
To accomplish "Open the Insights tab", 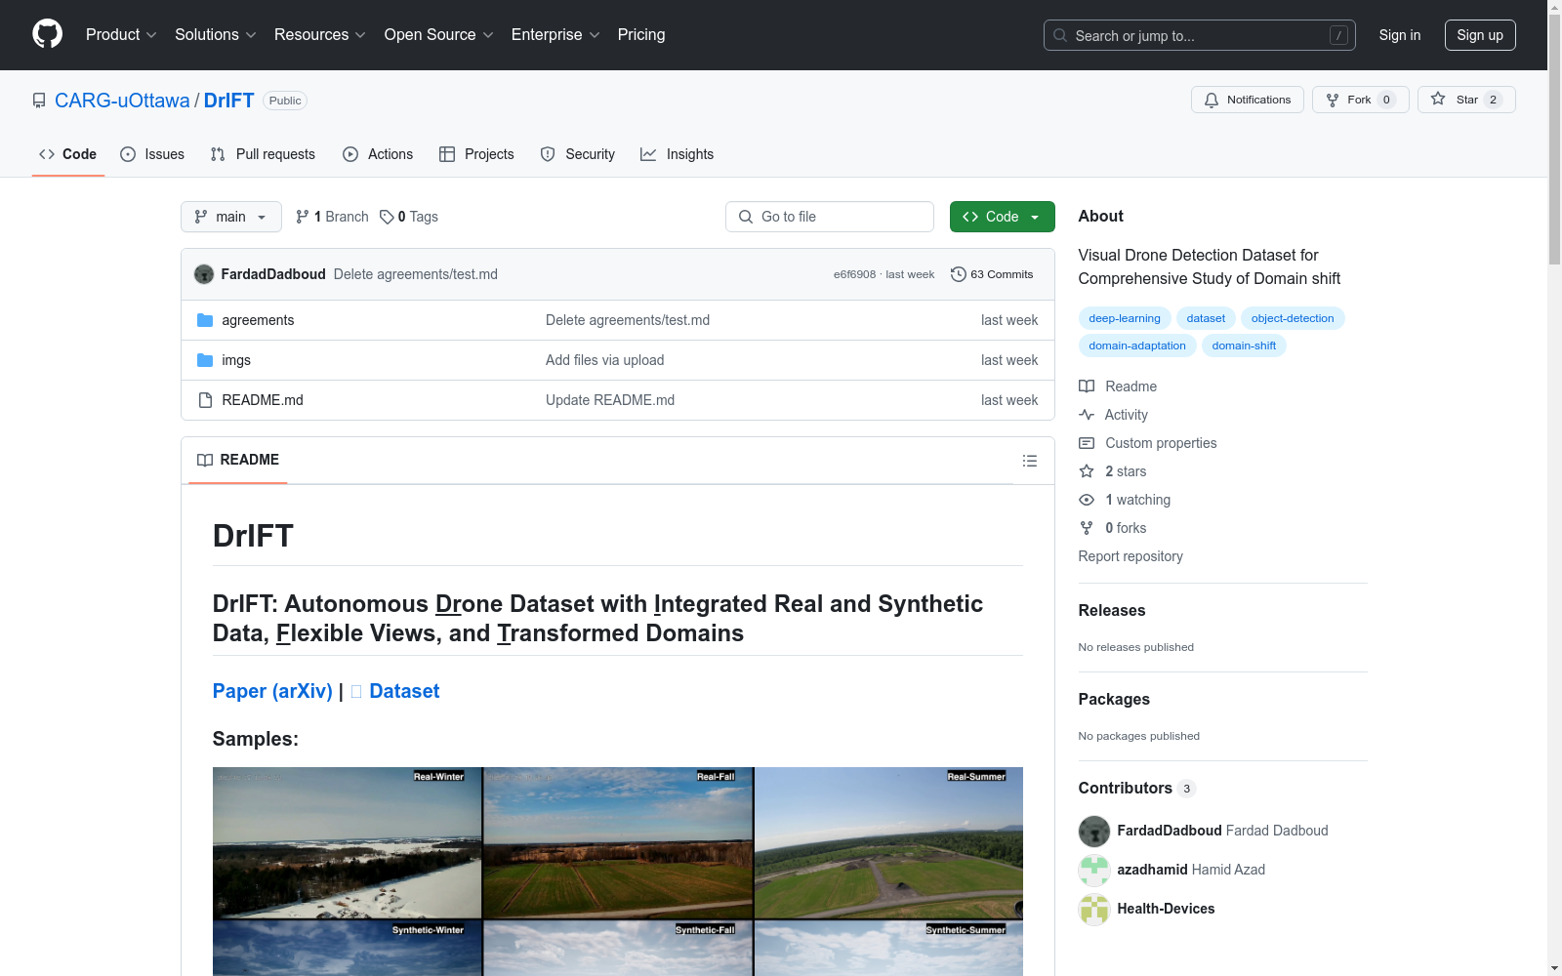I will coord(678,154).
